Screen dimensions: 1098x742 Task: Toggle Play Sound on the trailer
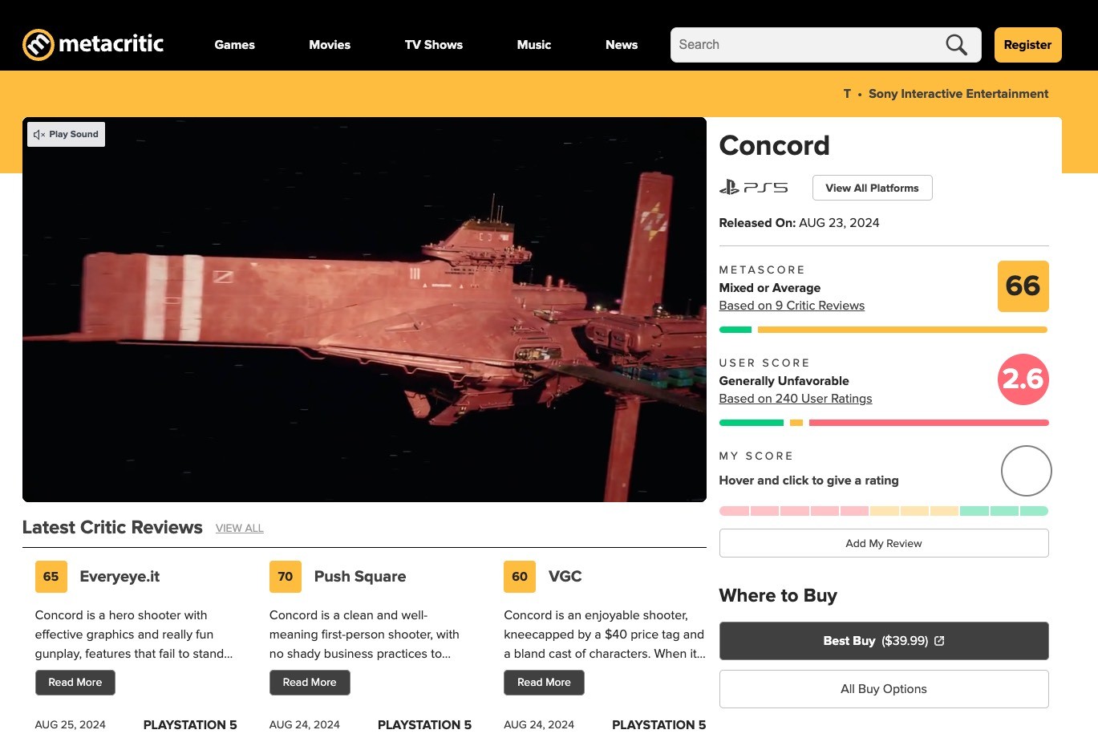tap(67, 135)
